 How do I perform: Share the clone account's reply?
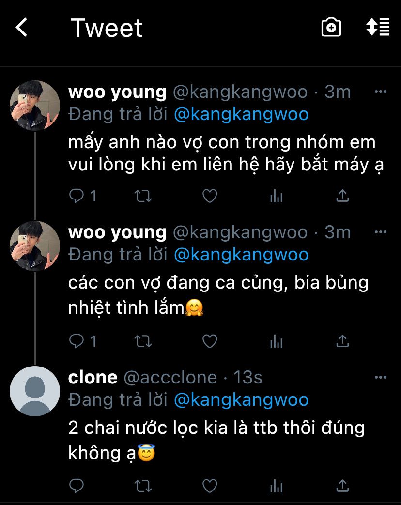click(342, 486)
